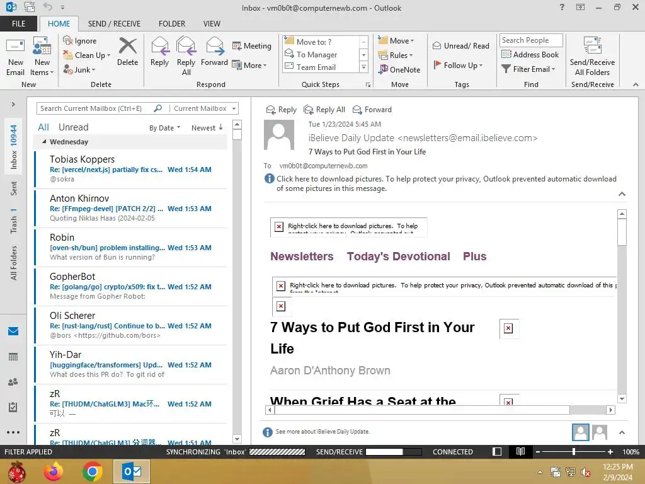The image size is (645, 484).
Task: Expand the Quick Steps gallery
Action: point(363,67)
